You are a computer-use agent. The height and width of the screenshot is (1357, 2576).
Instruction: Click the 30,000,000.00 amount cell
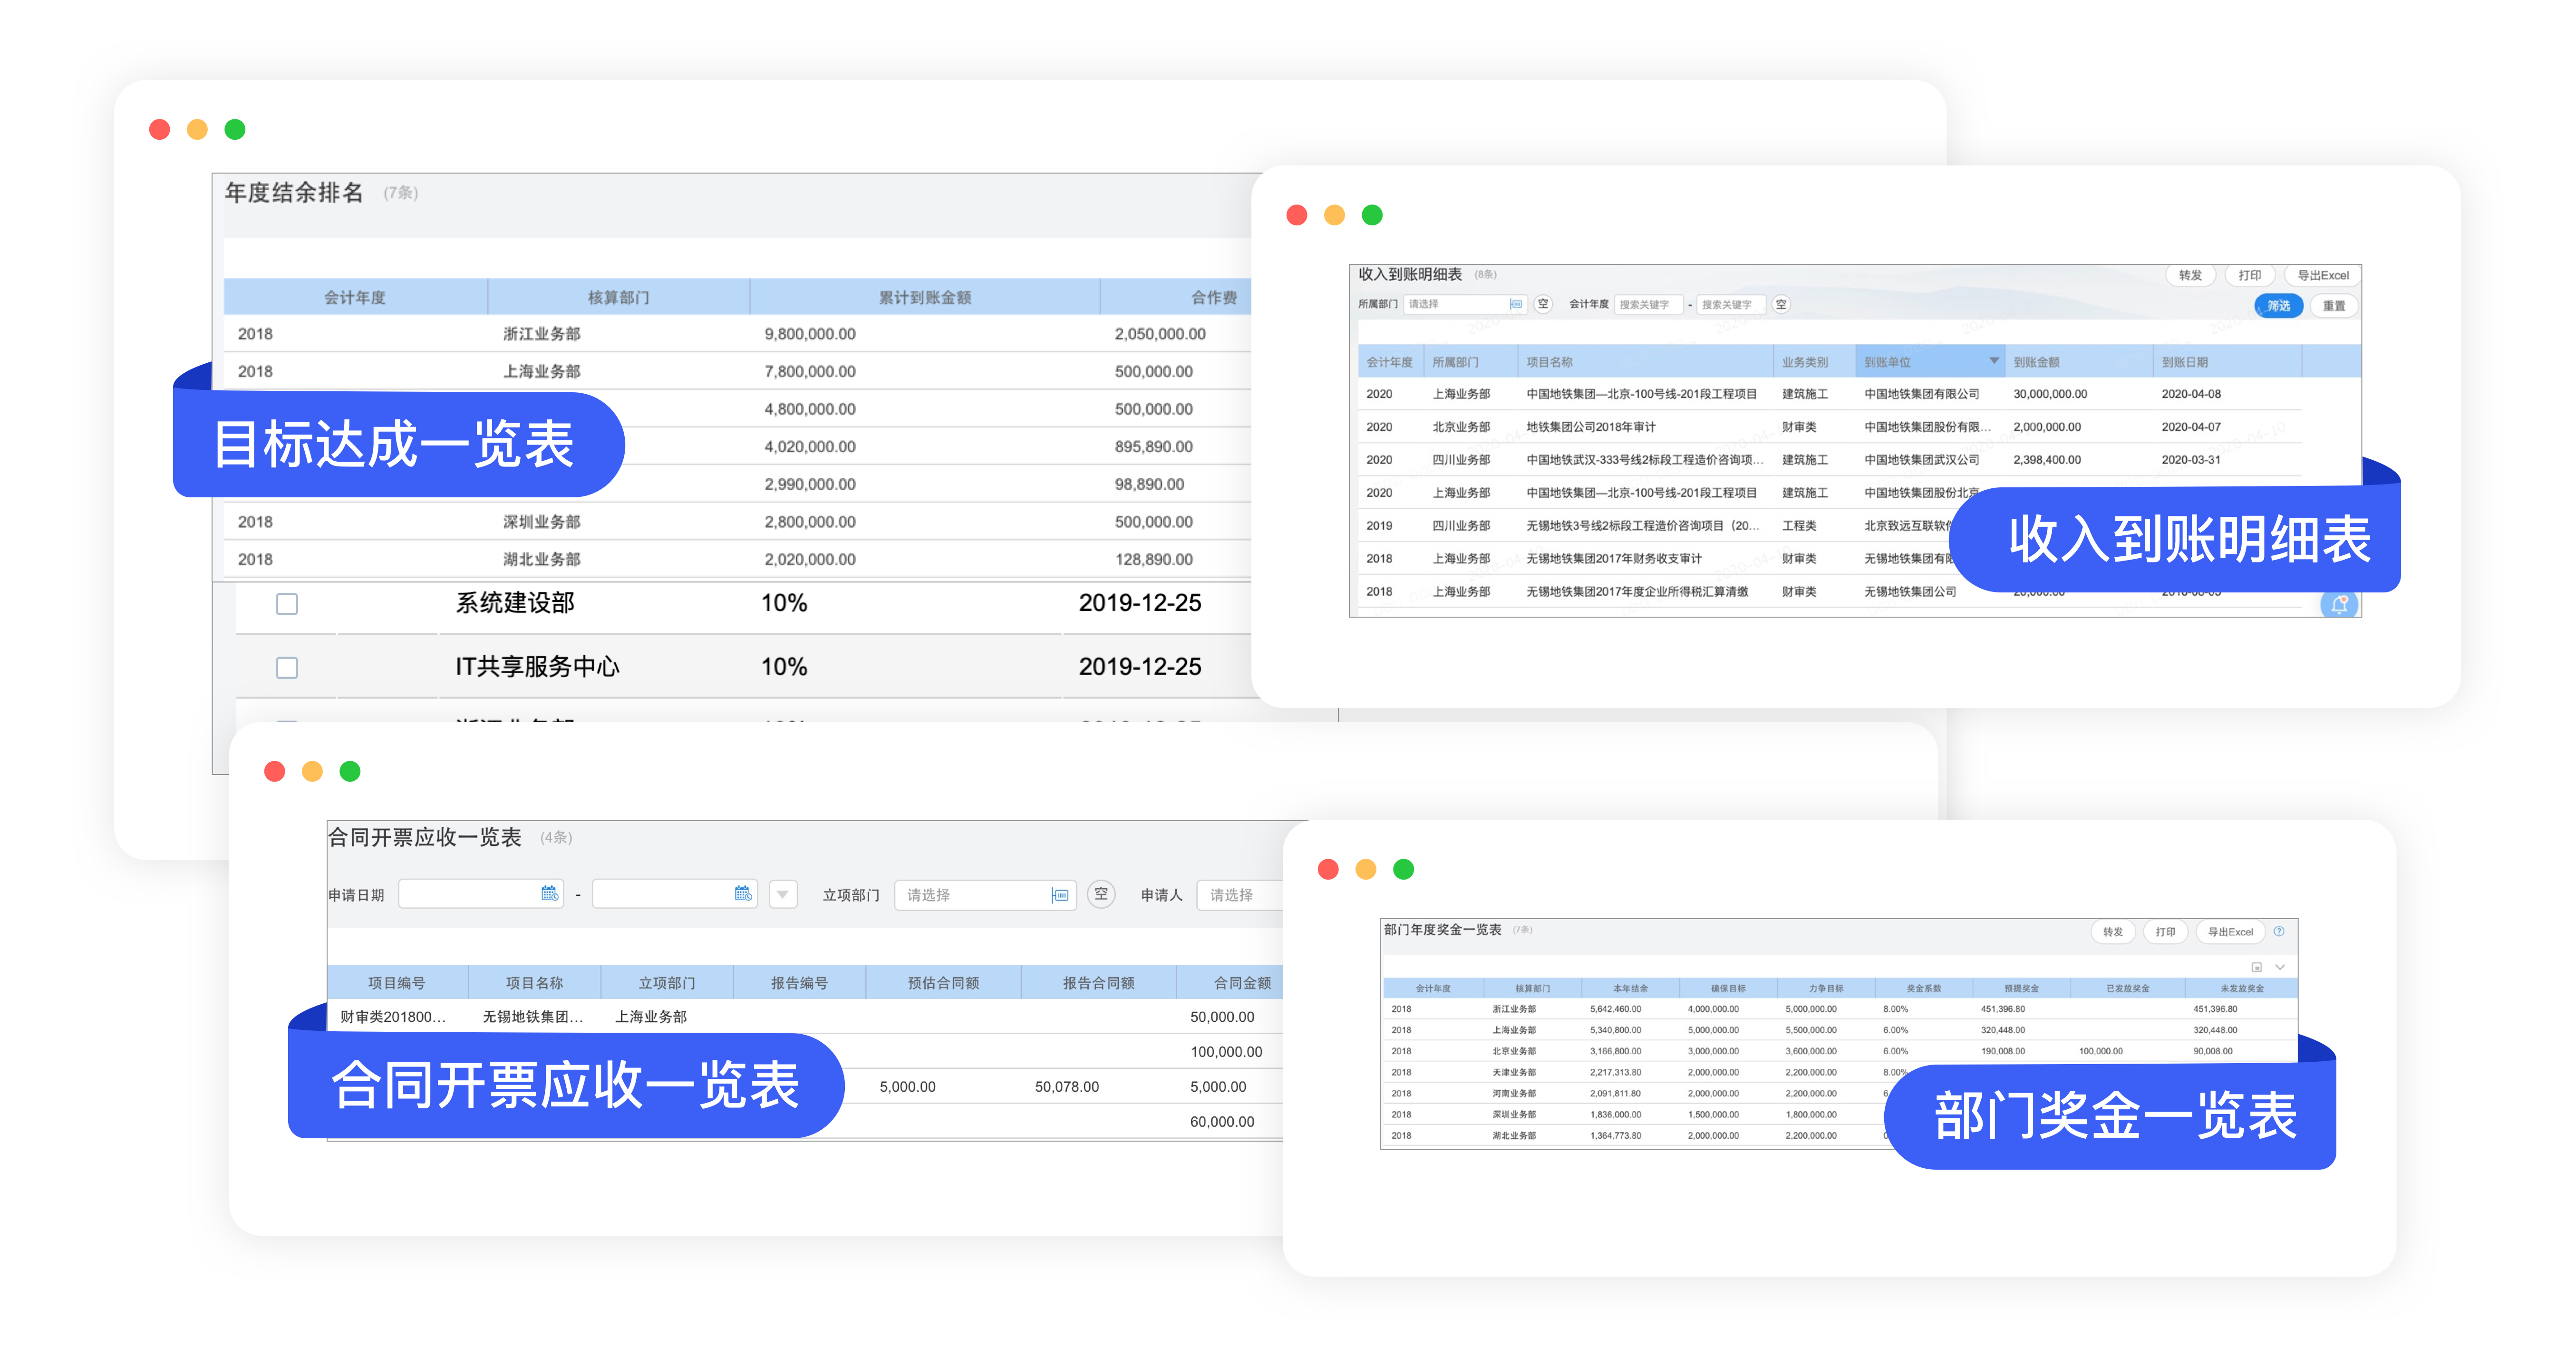[2050, 394]
